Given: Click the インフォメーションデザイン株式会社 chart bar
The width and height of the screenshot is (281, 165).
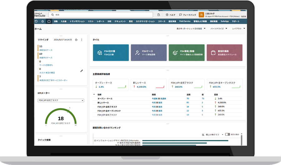Looking at the screenshot, I should pos(185,141).
